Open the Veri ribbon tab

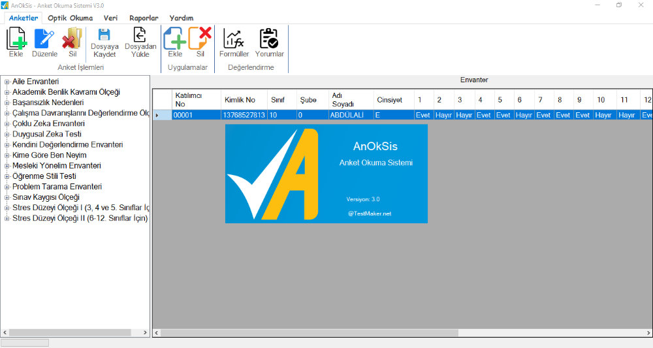click(110, 18)
